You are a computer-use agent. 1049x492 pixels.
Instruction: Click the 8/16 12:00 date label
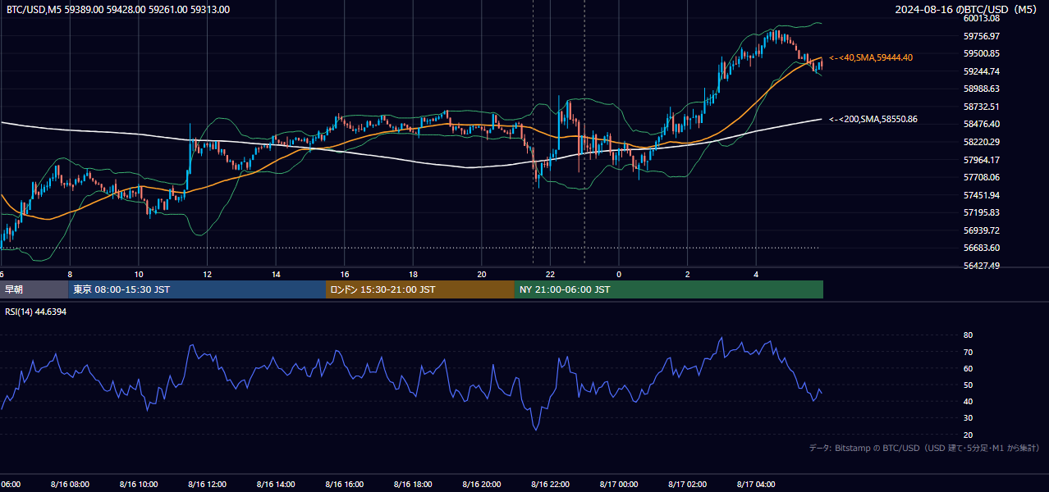pyautogui.click(x=207, y=485)
